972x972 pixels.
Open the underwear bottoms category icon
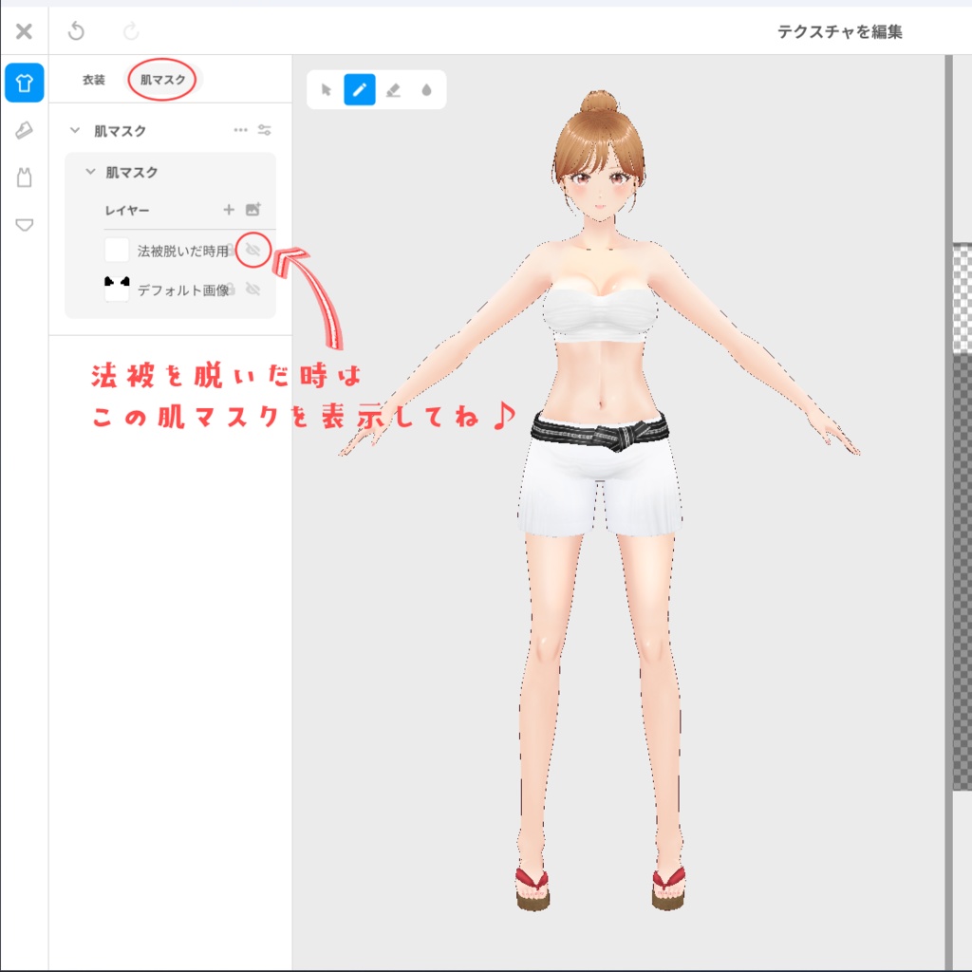24,224
